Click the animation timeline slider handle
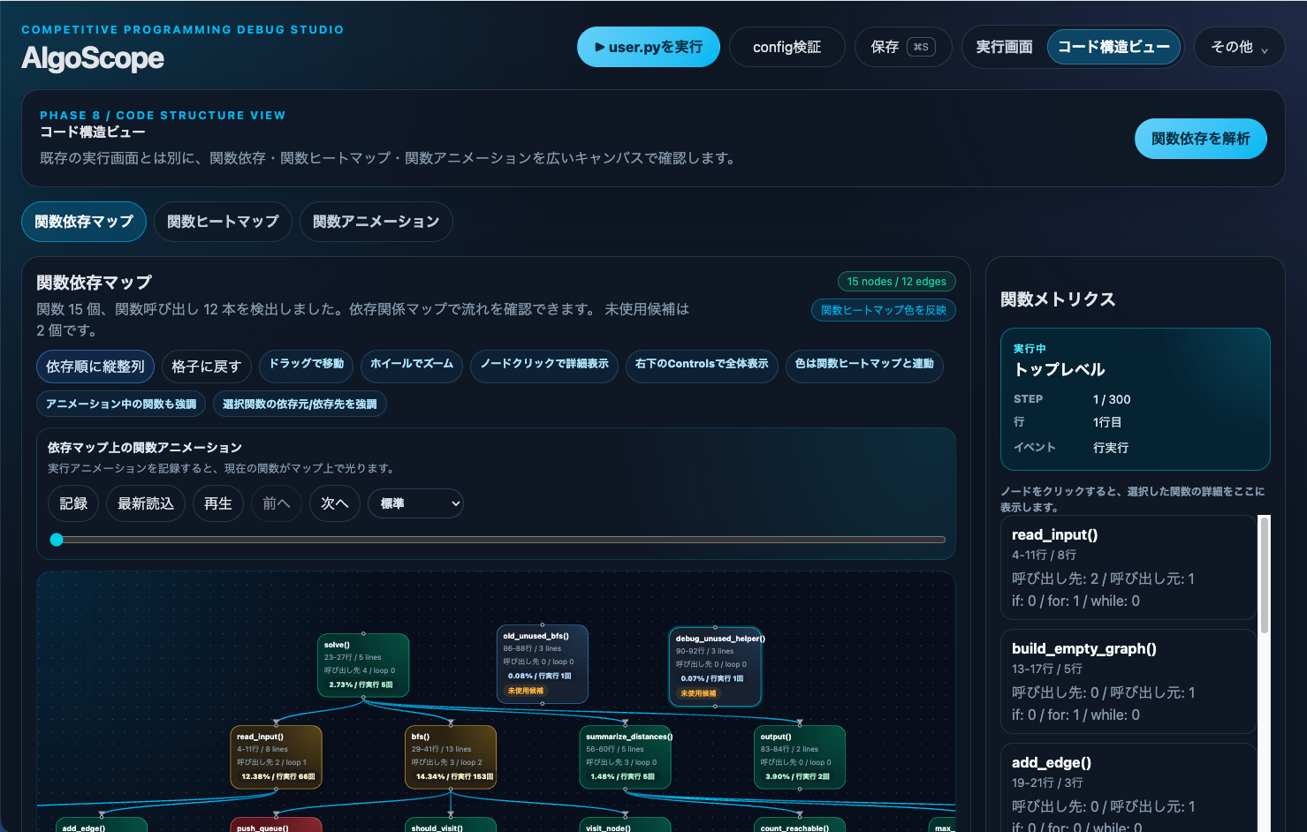 (x=57, y=540)
